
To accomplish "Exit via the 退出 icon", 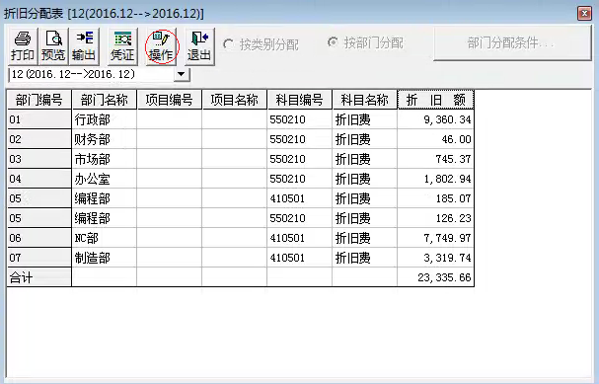I will (199, 46).
